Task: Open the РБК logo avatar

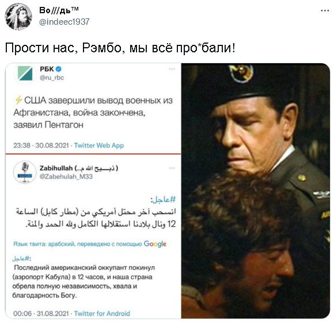Action: pos(25,74)
